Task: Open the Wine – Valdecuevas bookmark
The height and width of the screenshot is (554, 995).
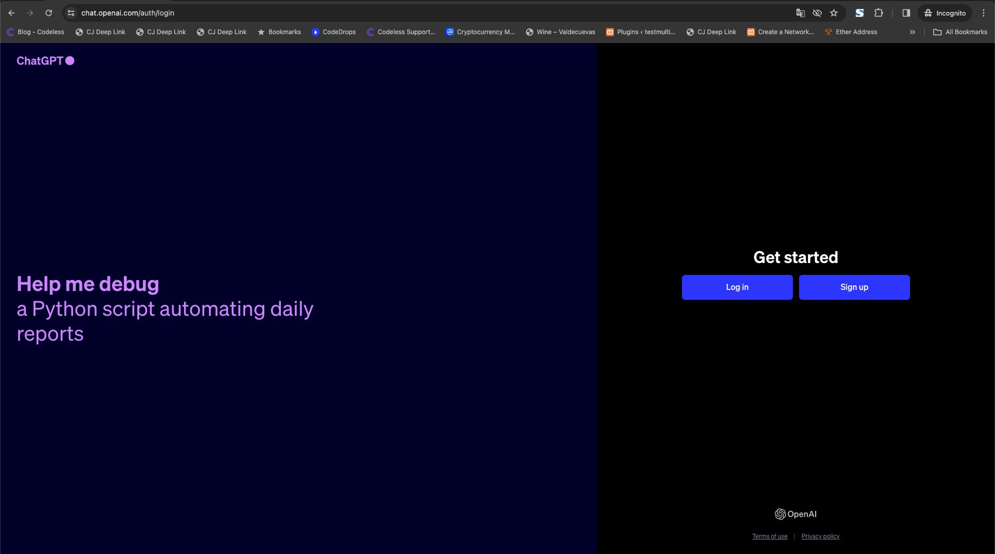Action: click(x=560, y=32)
